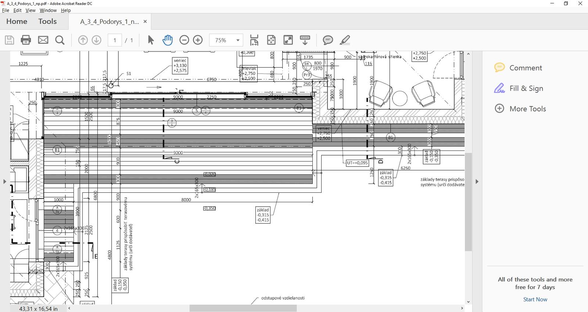Switch to the Tools tab
Image resolution: width=588 pixels, height=312 pixels.
[47, 22]
